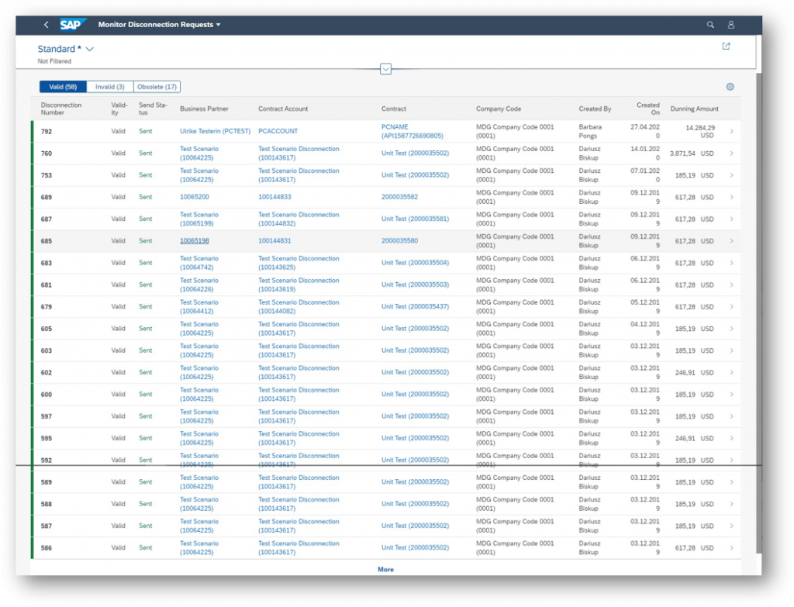Image resolution: width=794 pixels, height=607 pixels.
Task: Go back using the header back arrow
Action: tap(46, 24)
